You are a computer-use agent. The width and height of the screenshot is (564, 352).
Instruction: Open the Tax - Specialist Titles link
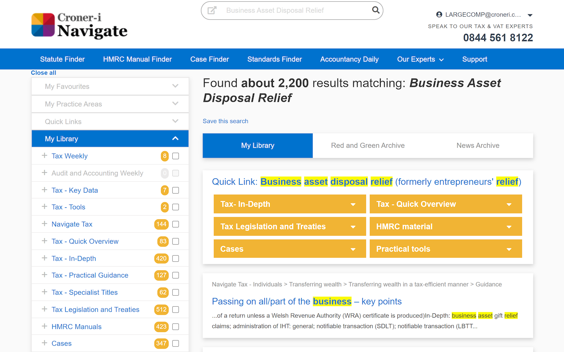point(85,292)
